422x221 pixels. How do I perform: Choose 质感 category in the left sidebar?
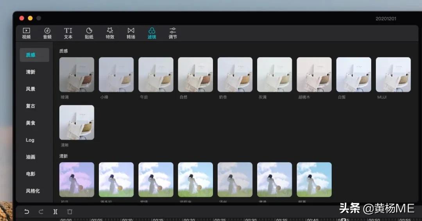[34, 55]
